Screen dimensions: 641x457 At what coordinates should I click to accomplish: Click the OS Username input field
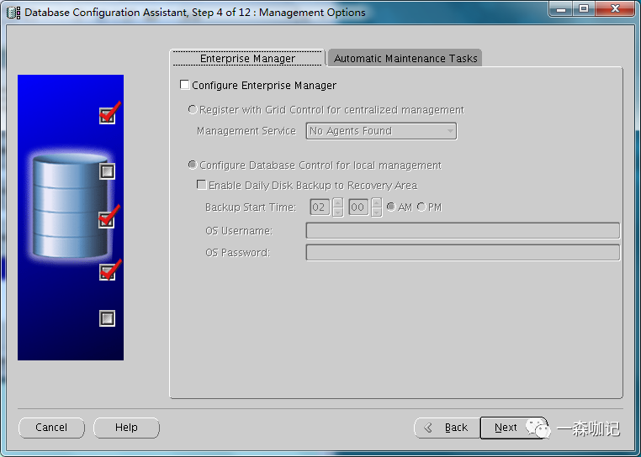click(463, 231)
